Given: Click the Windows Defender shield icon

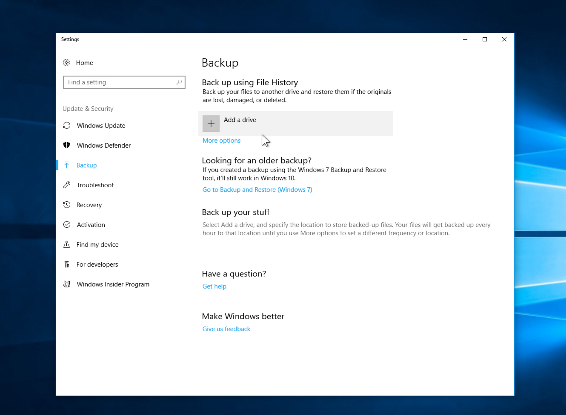Looking at the screenshot, I should click(67, 145).
